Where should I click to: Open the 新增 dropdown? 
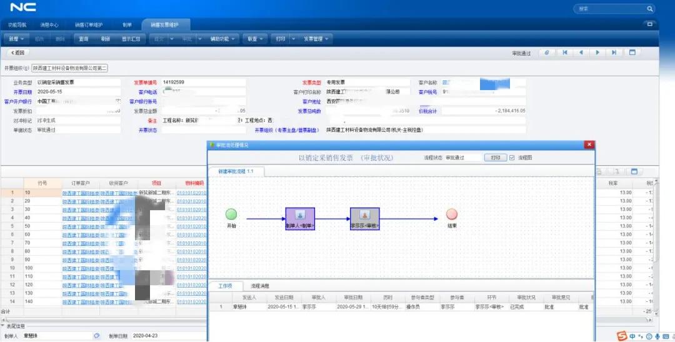point(16,39)
